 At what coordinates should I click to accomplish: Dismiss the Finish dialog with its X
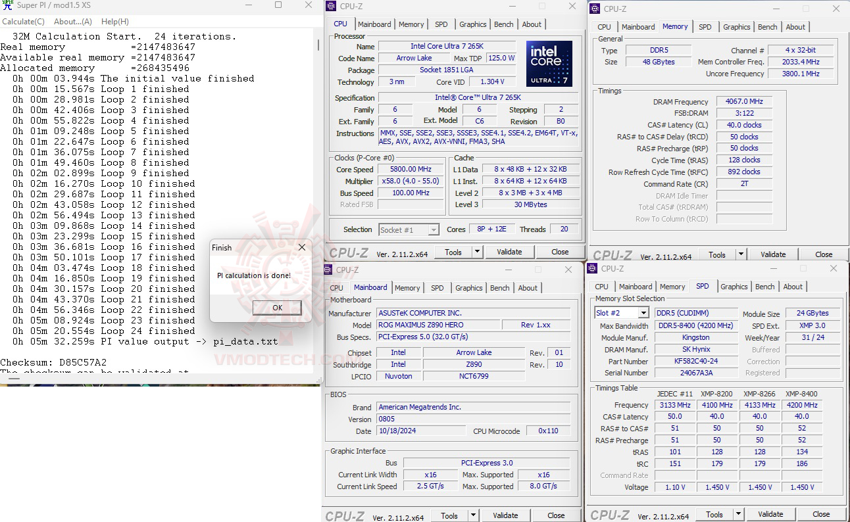click(302, 248)
